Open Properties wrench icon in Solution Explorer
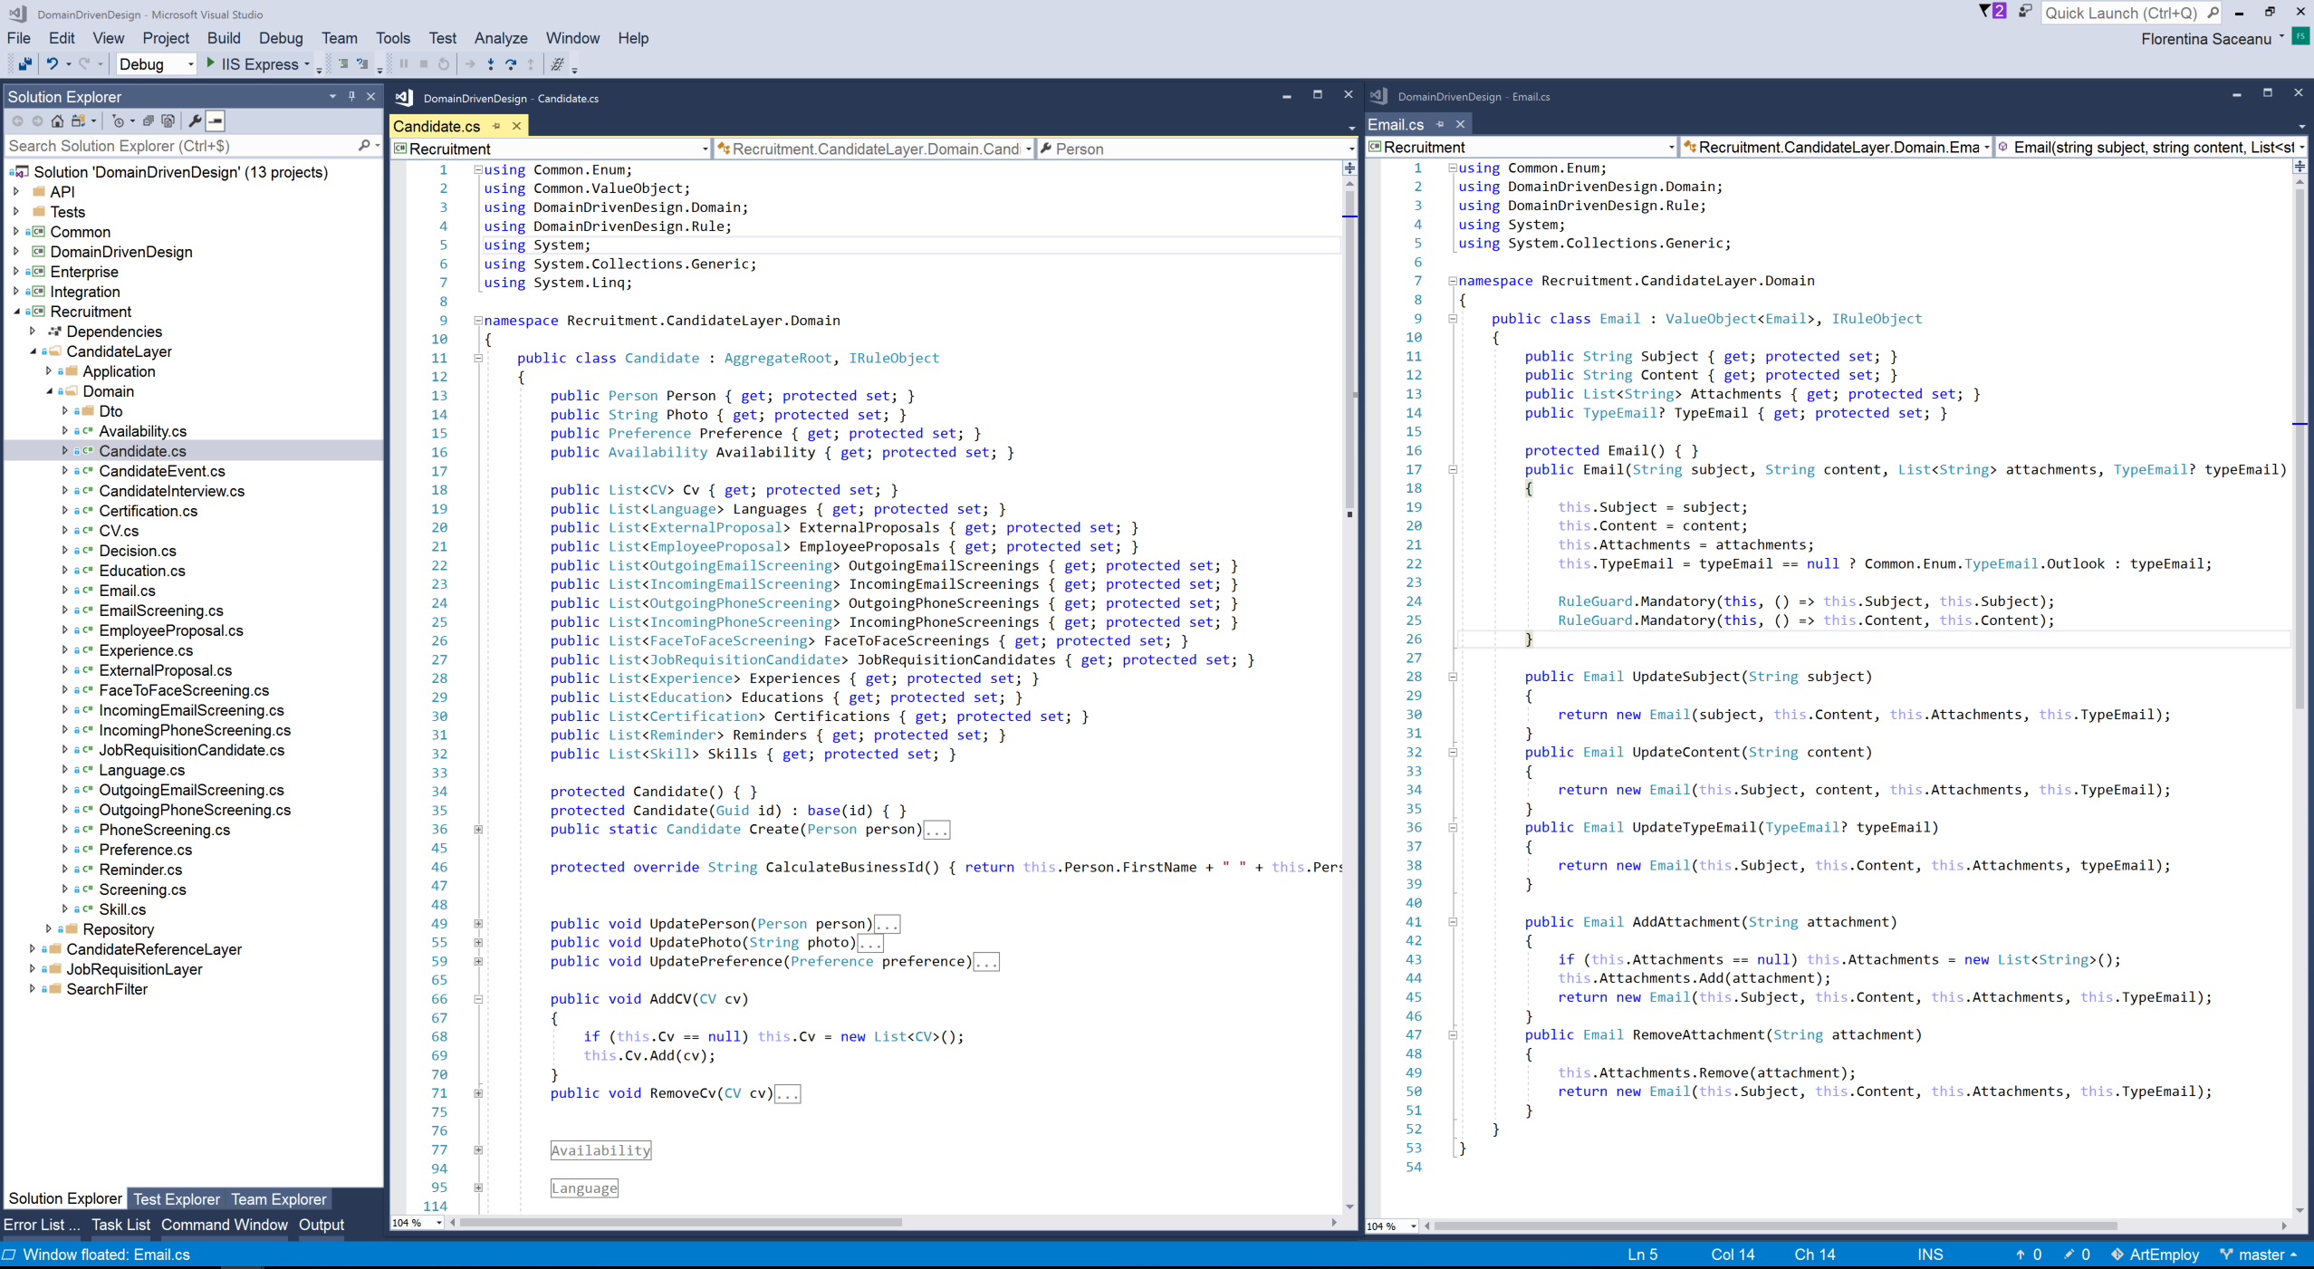 coord(194,120)
